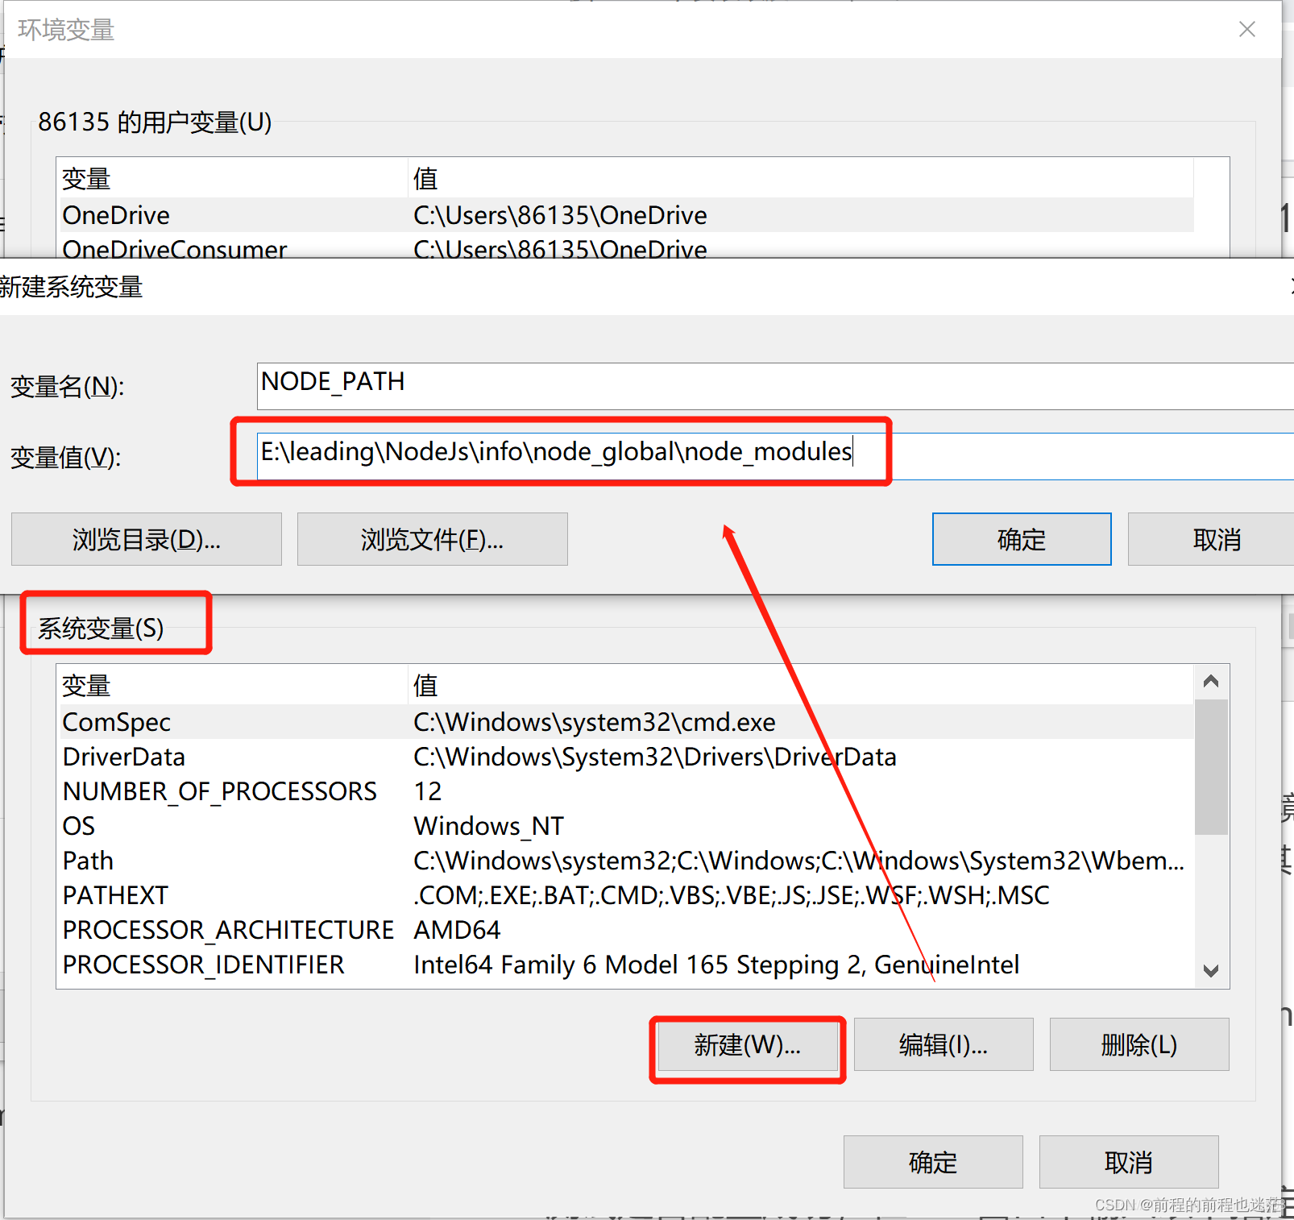1294x1220 pixels.
Task: Select the Path system variable row
Action: pyautogui.click(x=625, y=861)
